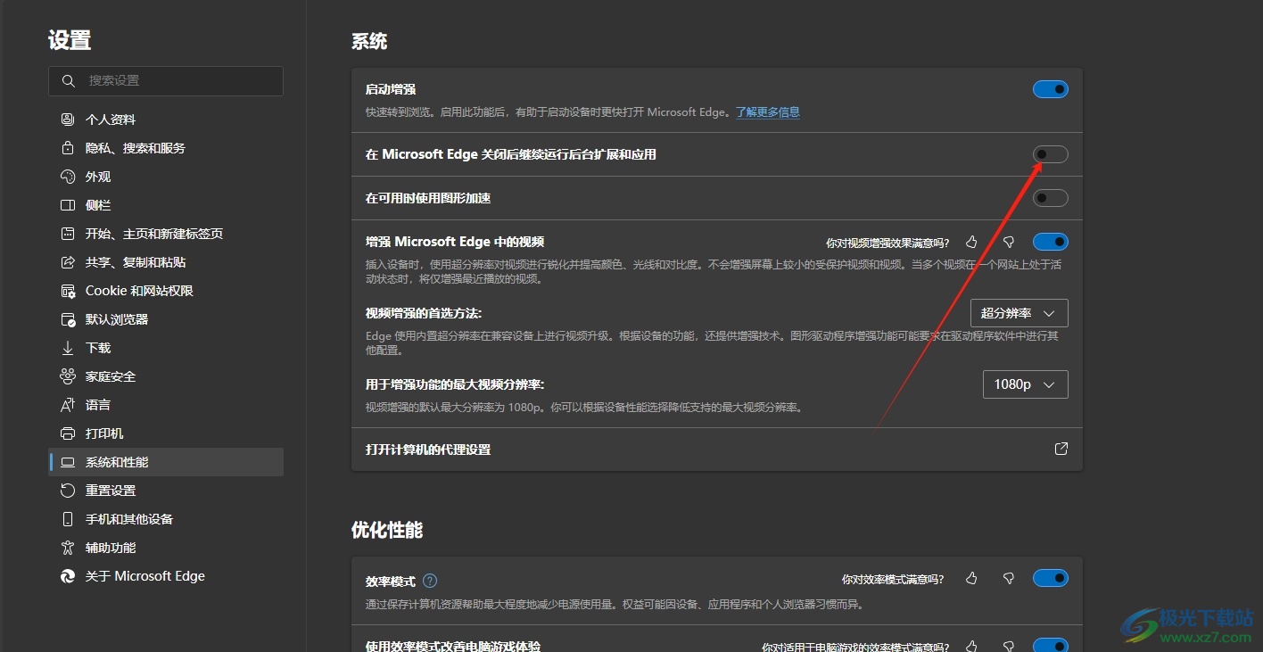The width and height of the screenshot is (1263, 652).
Task: Click the Profile (个人资料) sidebar icon
Action: tap(68, 120)
